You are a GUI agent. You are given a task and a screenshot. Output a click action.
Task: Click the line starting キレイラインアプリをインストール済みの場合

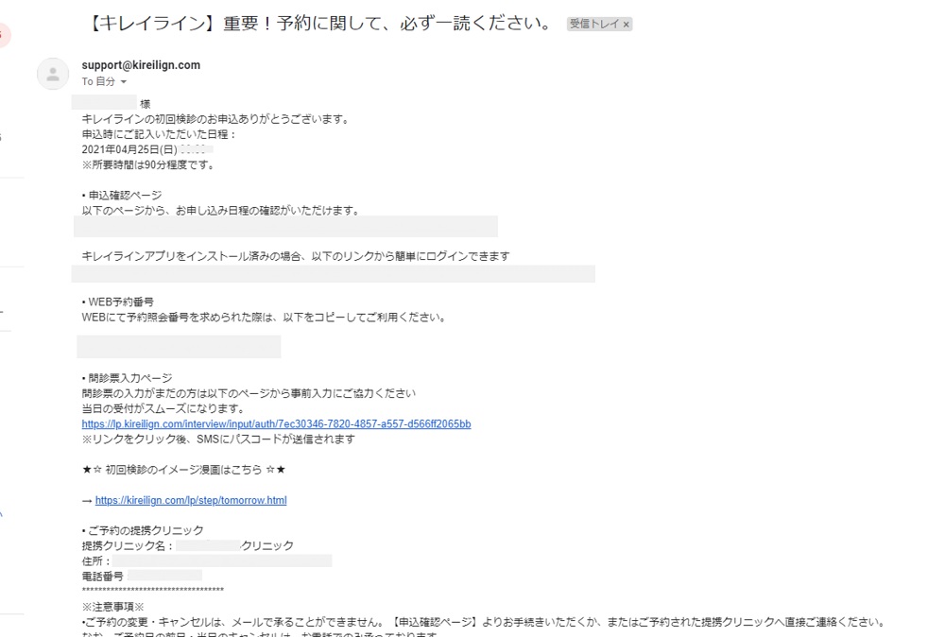pyautogui.click(x=296, y=256)
